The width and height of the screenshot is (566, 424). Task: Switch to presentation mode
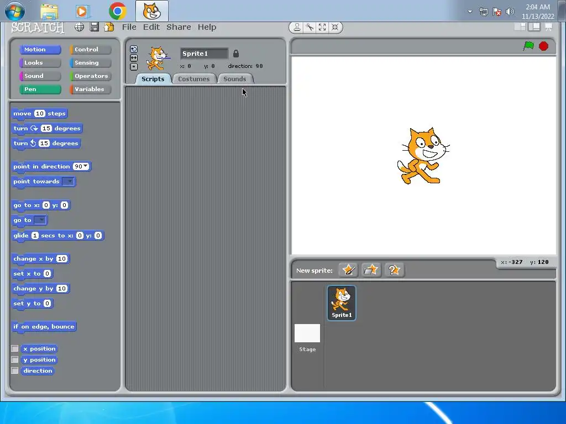pos(549,27)
